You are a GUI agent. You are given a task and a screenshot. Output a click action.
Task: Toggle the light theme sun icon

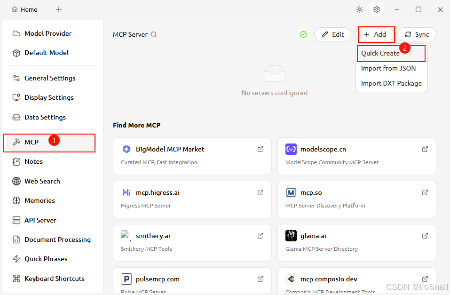coord(360,9)
